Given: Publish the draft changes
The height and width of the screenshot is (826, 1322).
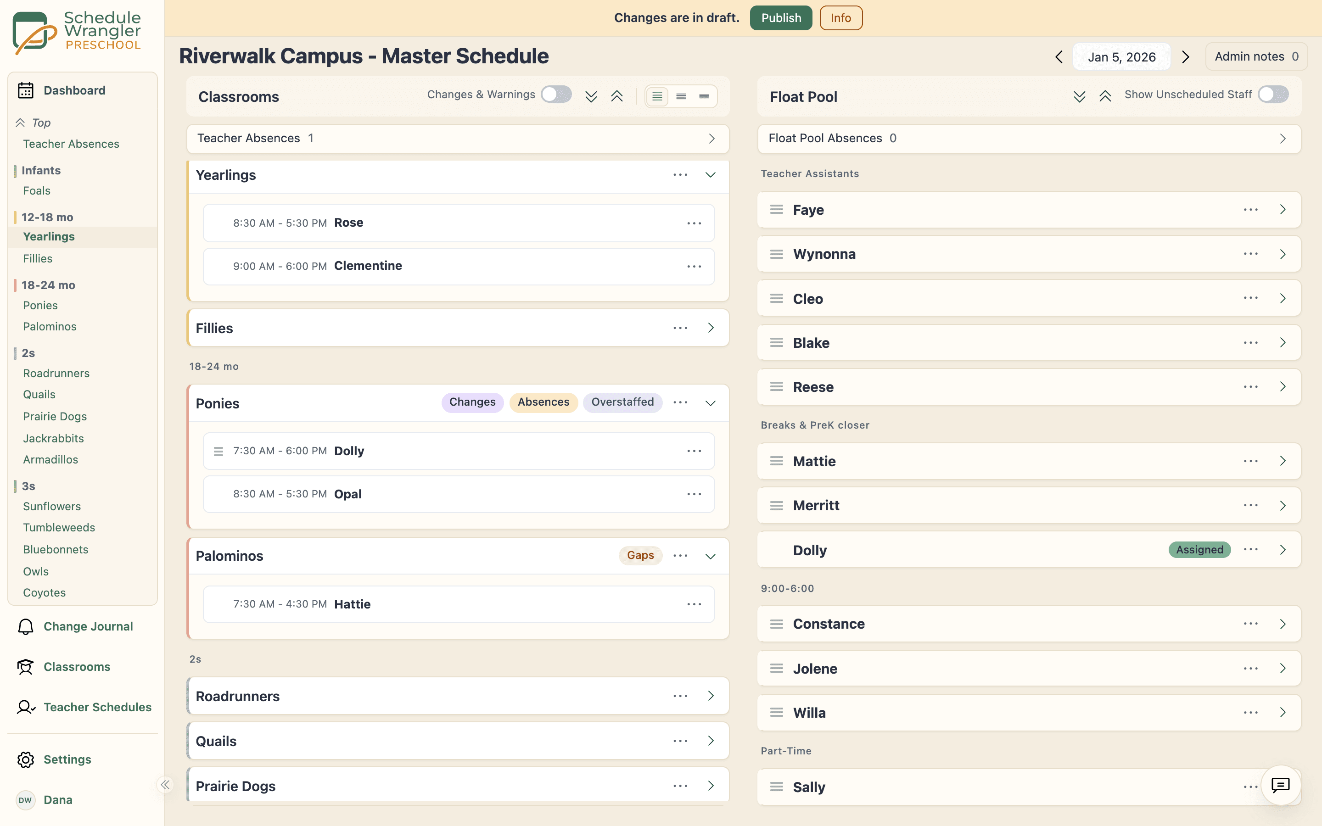Looking at the screenshot, I should click(x=781, y=18).
